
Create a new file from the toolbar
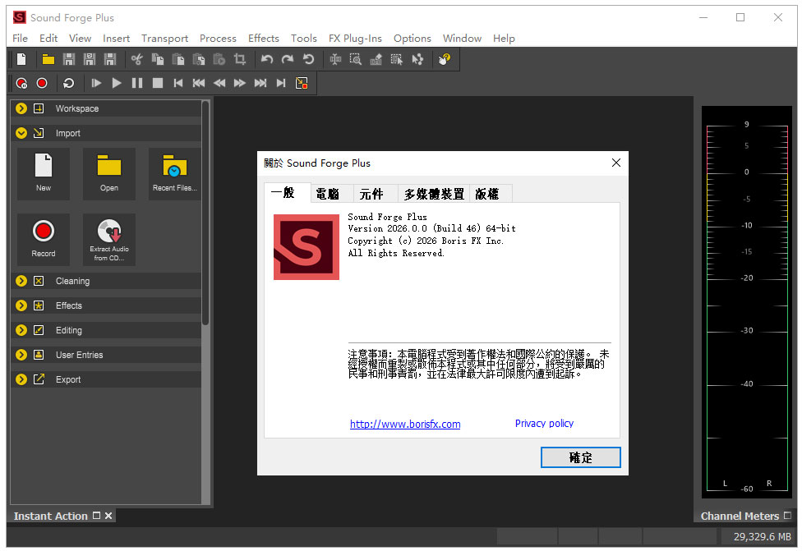click(21, 59)
